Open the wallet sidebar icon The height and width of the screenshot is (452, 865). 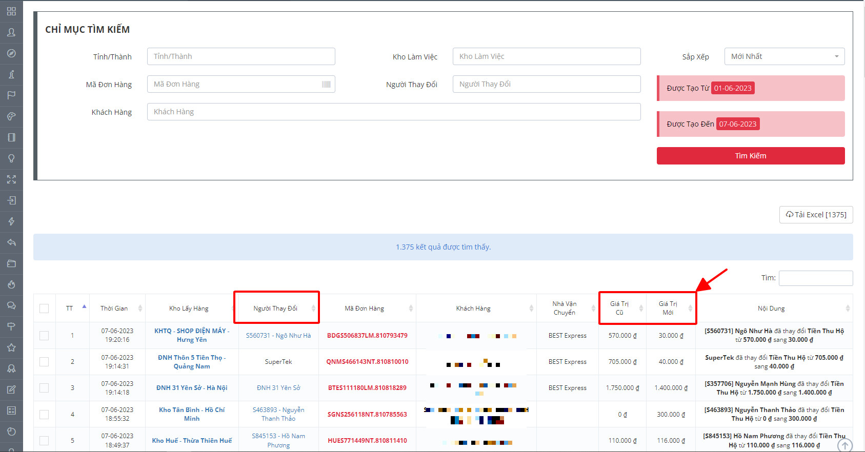(x=11, y=263)
